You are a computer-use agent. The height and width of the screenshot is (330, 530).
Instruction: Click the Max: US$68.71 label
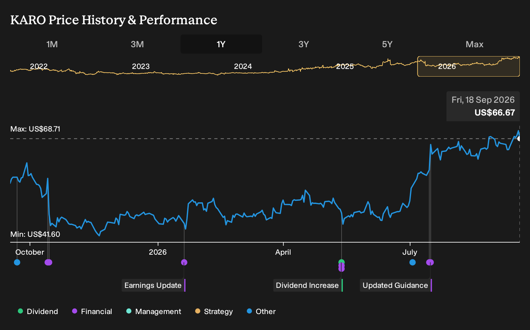click(35, 129)
